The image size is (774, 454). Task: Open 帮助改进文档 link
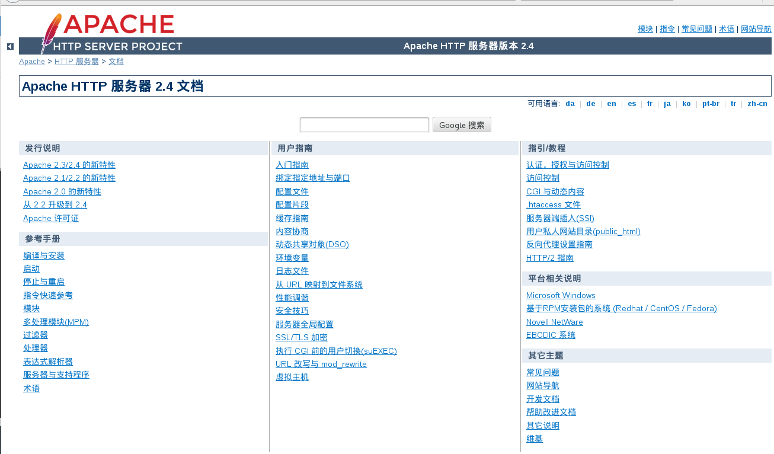(x=551, y=412)
